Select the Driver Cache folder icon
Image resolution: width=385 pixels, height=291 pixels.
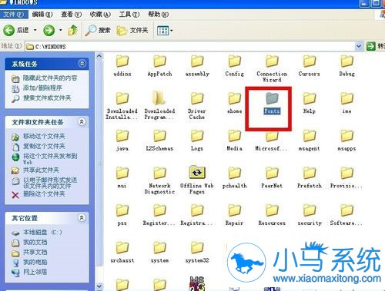[197, 98]
